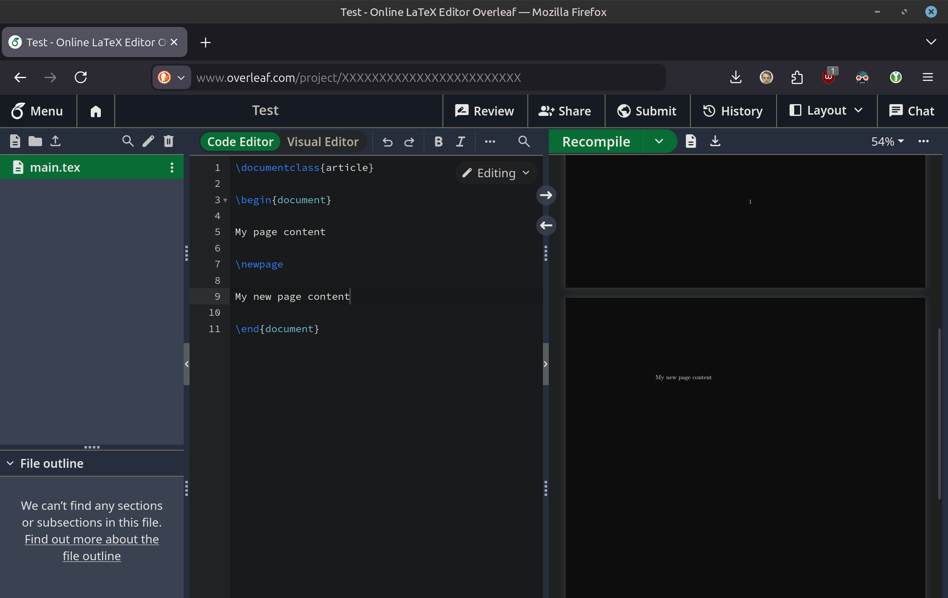Open Recompile options dropdown arrow
Image resolution: width=948 pixels, height=598 pixels.
click(659, 142)
